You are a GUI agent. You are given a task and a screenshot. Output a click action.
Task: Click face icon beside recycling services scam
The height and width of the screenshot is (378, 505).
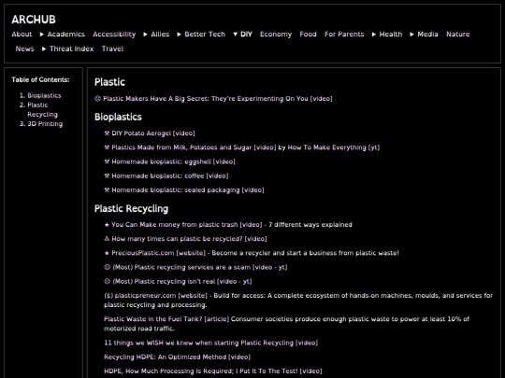pyautogui.click(x=108, y=267)
